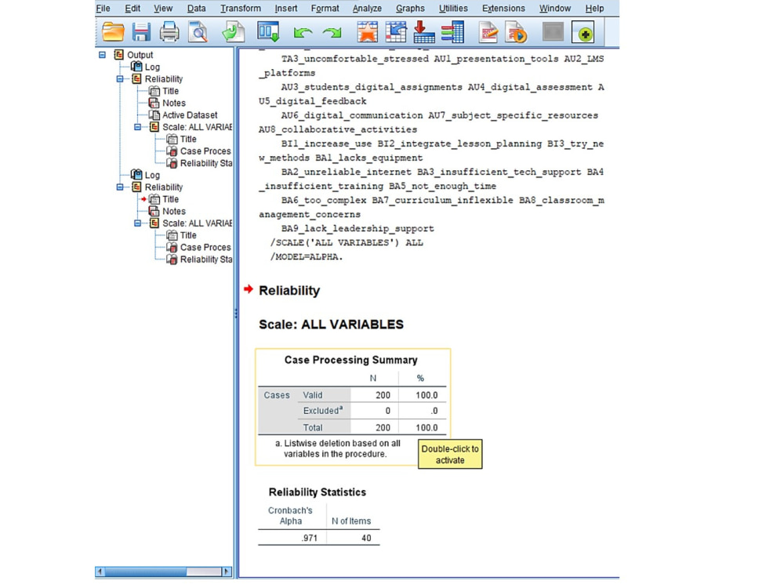The height and width of the screenshot is (588, 784).
Task: Click the Run script toolbar icon
Action: coord(516,32)
